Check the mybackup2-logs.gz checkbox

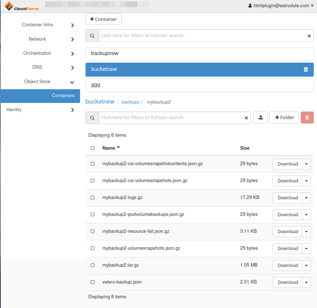click(x=93, y=198)
